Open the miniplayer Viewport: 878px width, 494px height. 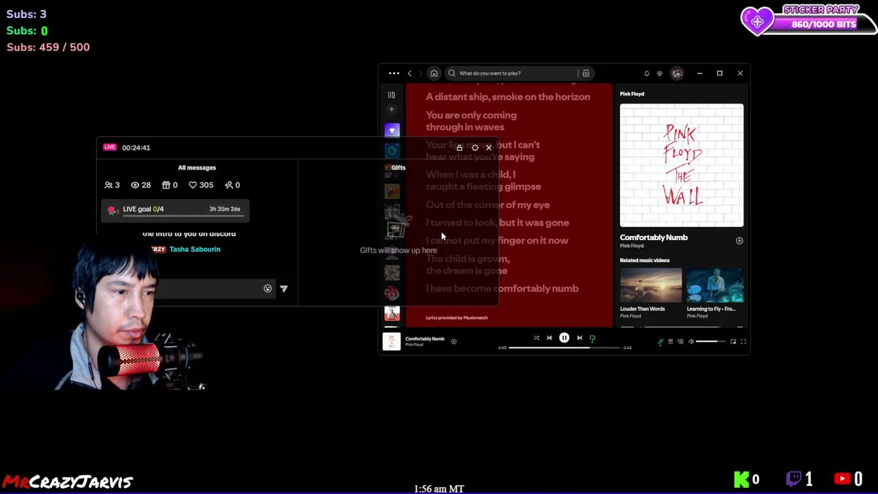[733, 342]
